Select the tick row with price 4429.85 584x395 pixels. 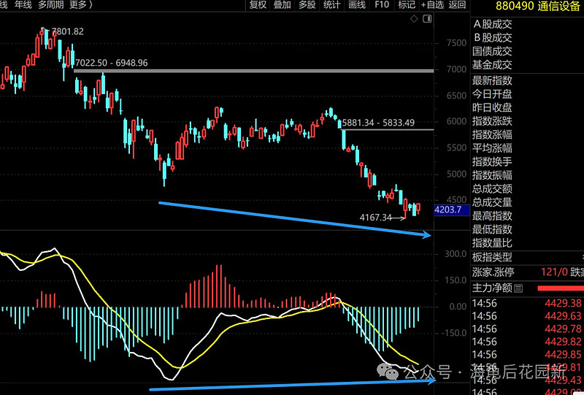coord(527,354)
